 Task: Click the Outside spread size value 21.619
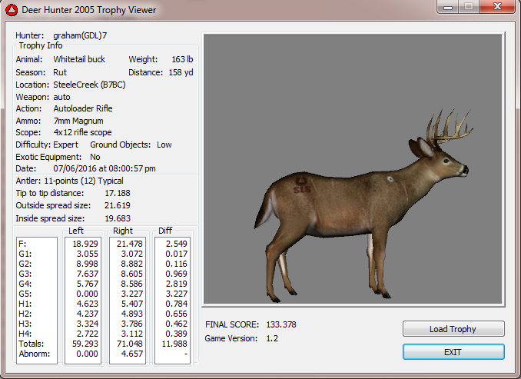pyautogui.click(x=117, y=205)
